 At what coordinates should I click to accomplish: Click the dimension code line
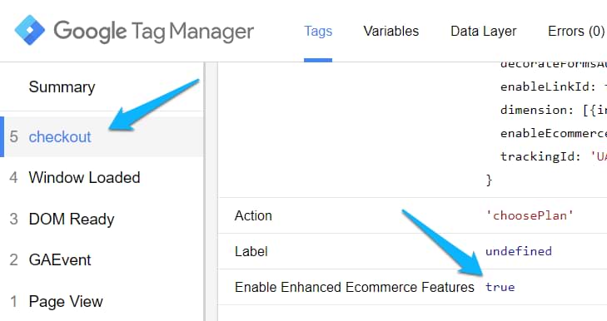pos(553,111)
